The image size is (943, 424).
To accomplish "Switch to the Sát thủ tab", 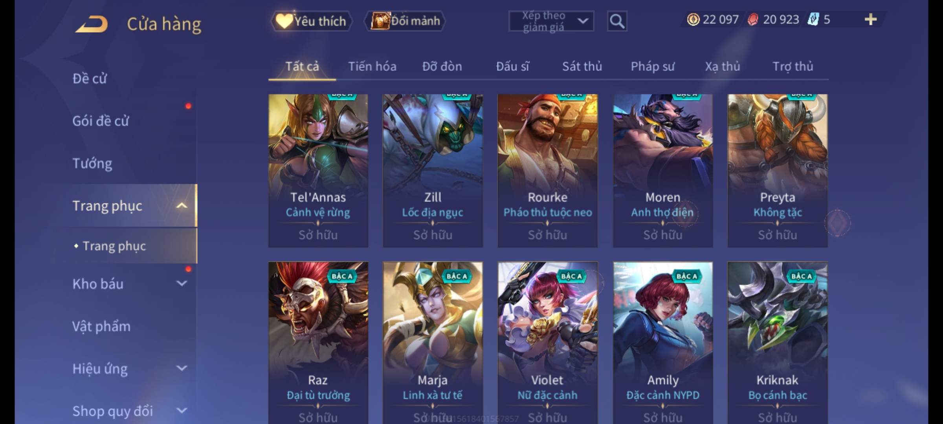I will (582, 66).
